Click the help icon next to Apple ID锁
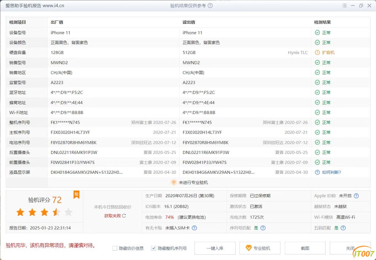The width and height of the screenshot is (376, 260). 356,196
